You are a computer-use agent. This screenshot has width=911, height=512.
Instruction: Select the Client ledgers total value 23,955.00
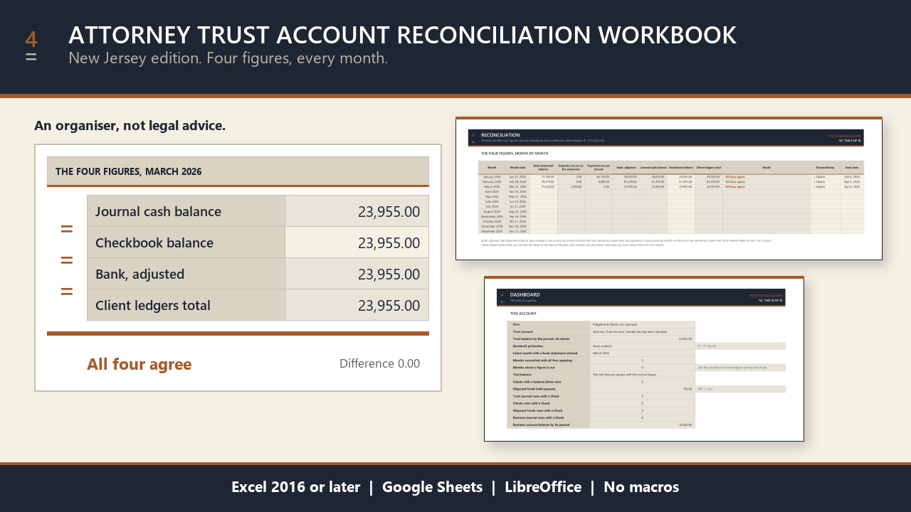(x=389, y=305)
